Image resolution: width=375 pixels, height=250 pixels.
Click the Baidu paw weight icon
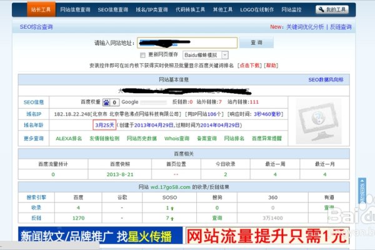pyautogui.click(x=106, y=102)
